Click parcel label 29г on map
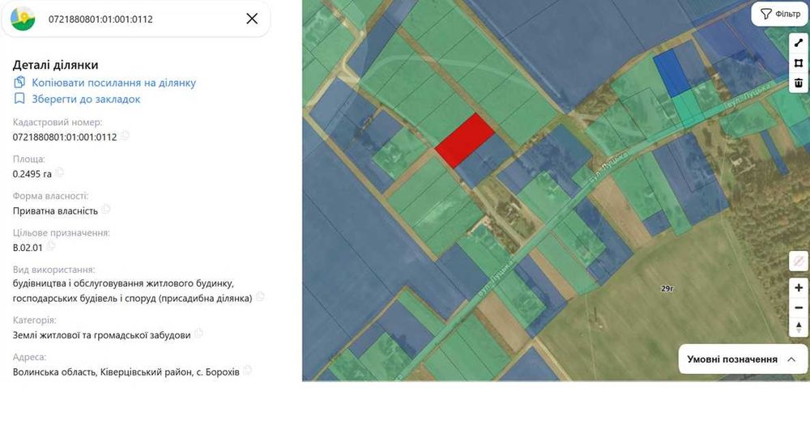 click(667, 289)
